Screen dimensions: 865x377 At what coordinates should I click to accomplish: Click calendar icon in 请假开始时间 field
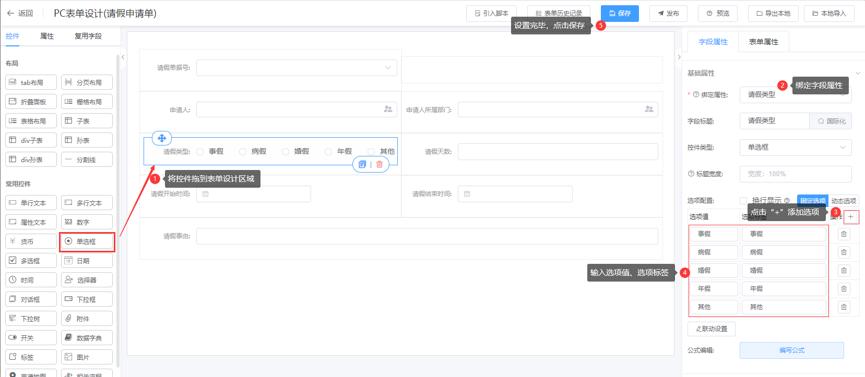click(x=206, y=194)
